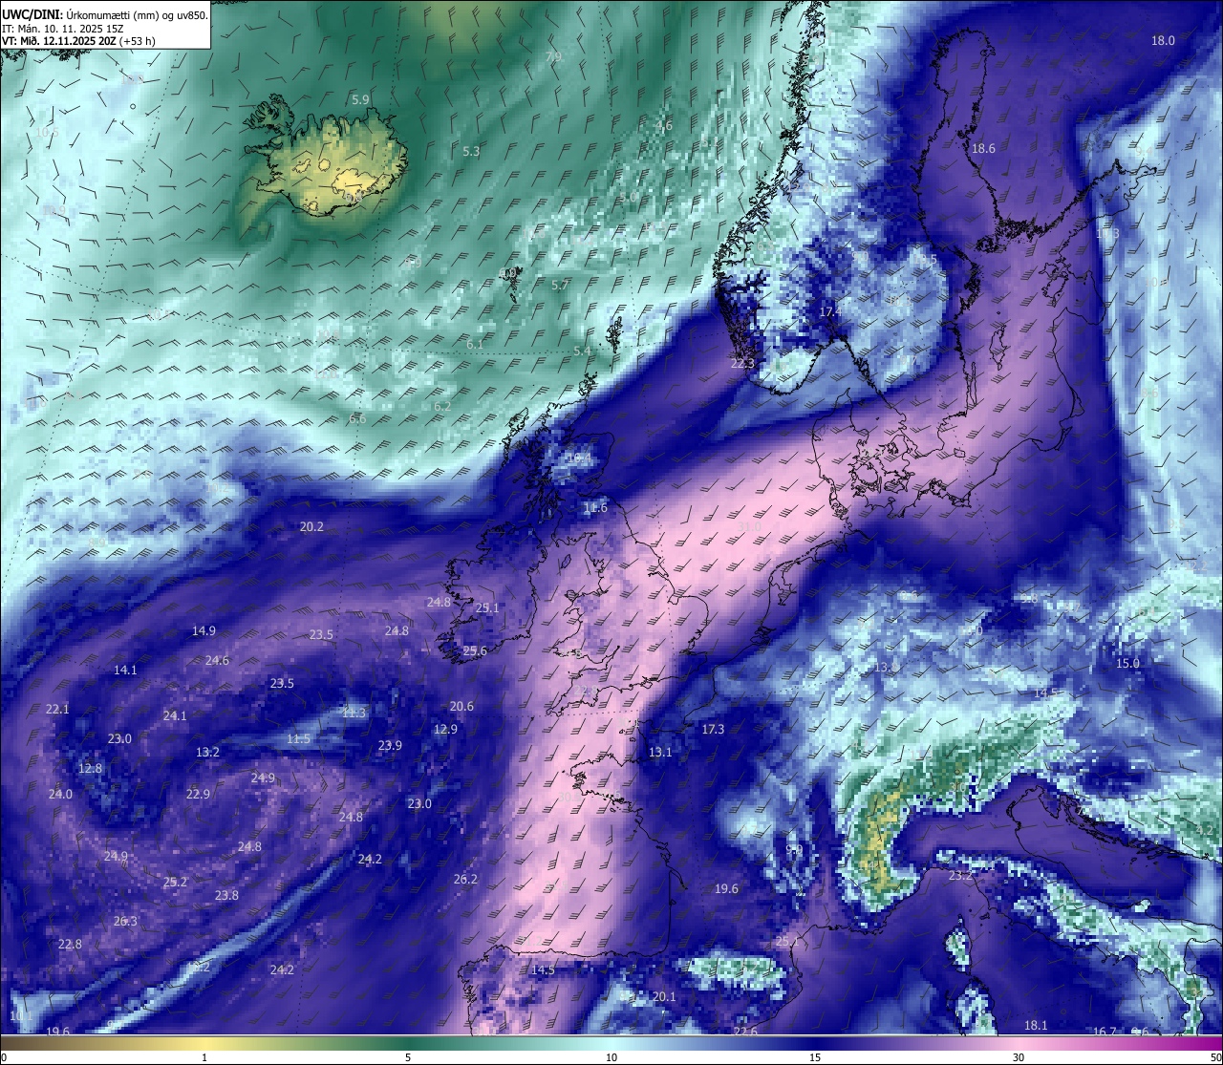This screenshot has width=1223, height=1065.
Task: Click the value 22.8 near the bottom left edge
Action: pyautogui.click(x=70, y=944)
